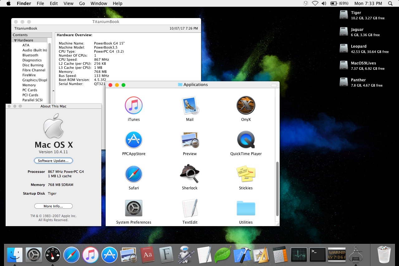Image resolution: width=399 pixels, height=266 pixels.
Task: Open the Window menu
Action: click(99, 3)
